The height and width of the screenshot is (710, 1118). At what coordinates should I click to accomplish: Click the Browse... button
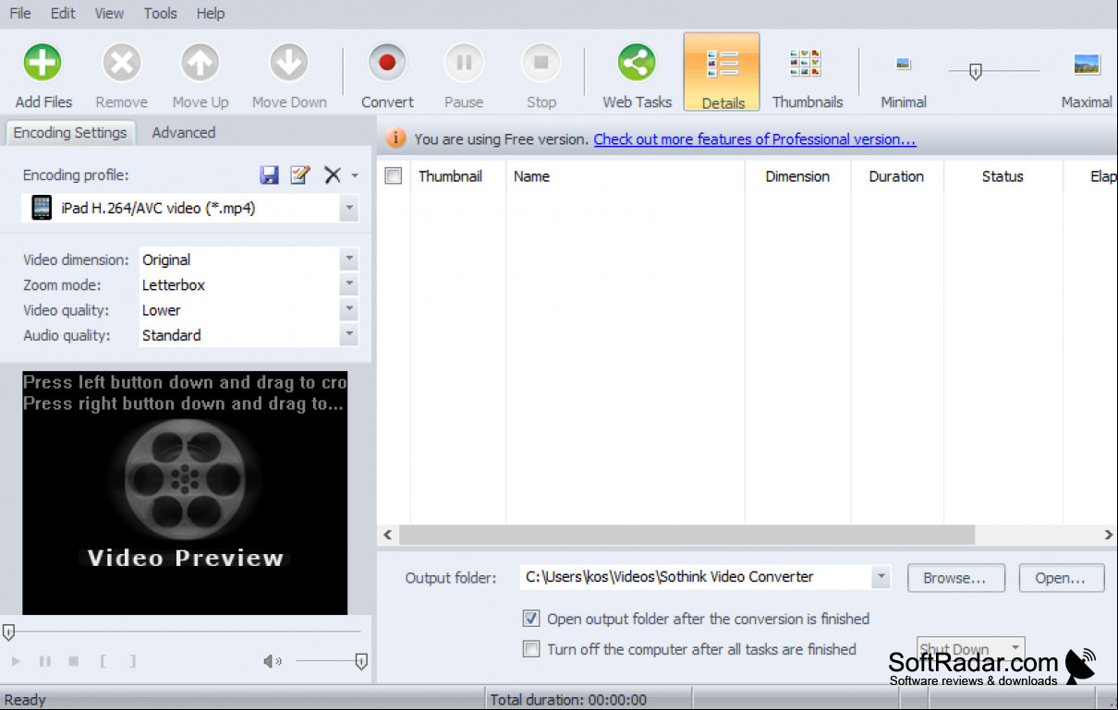[954, 578]
